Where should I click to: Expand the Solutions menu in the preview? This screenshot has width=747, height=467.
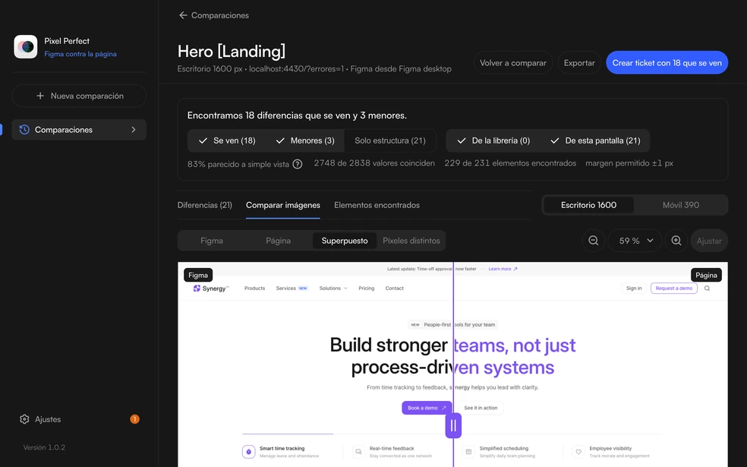click(333, 289)
